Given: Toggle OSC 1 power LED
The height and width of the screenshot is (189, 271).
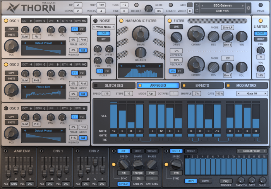Looking at the screenshot, I should point(6,21).
